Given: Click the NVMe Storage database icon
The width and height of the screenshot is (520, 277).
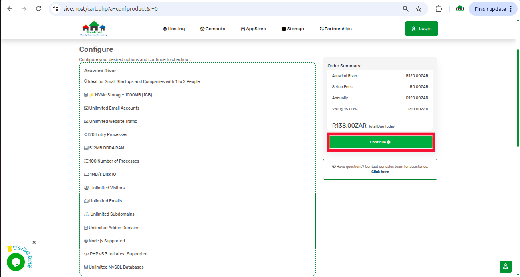Looking at the screenshot, I should [x=86, y=95].
